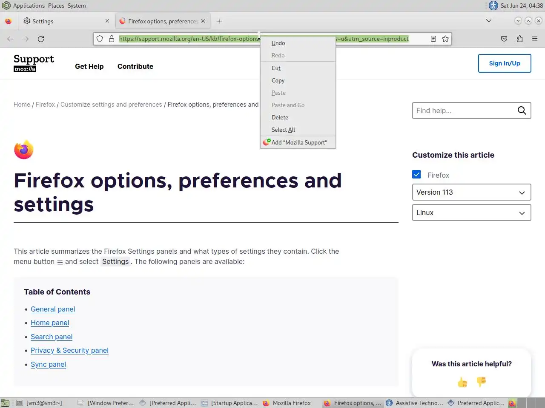Screen dimensions: 545x408
Task: Select Cut in the context menu
Action: point(298,68)
